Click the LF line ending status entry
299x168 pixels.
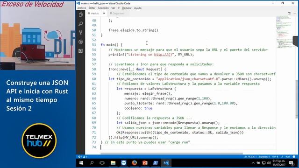click(x=282, y=157)
